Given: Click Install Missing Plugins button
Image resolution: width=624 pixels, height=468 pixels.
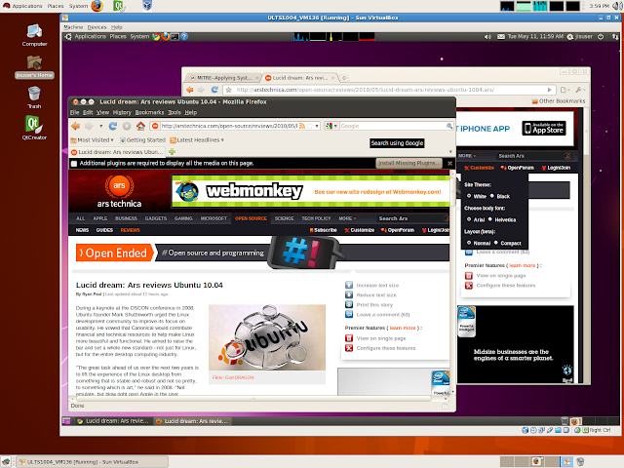Looking at the screenshot, I should [409, 163].
